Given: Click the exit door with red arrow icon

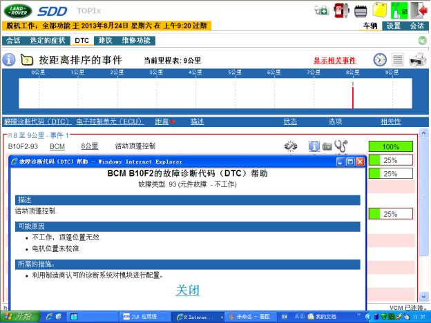Looking at the screenshot, I should [419, 10].
